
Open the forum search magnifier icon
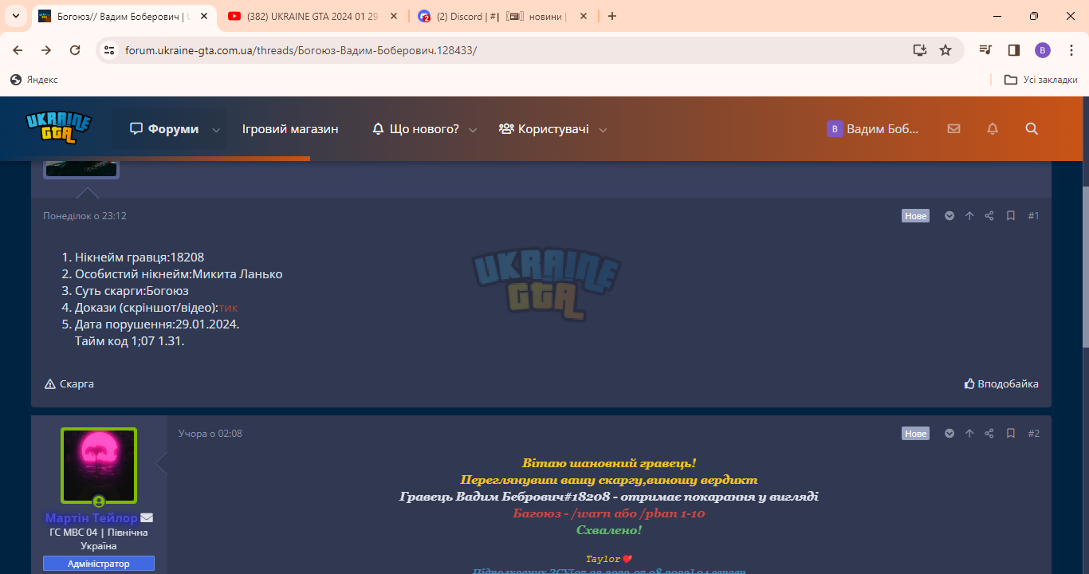coord(1032,128)
